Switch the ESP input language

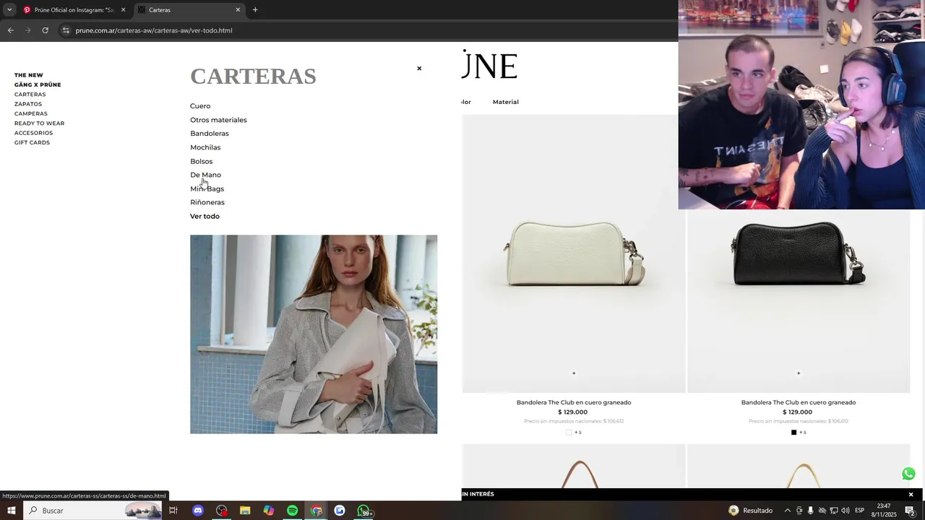[860, 511]
